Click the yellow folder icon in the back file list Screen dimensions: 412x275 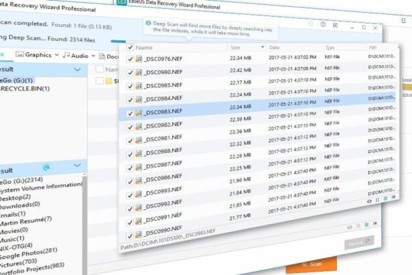(x=109, y=80)
